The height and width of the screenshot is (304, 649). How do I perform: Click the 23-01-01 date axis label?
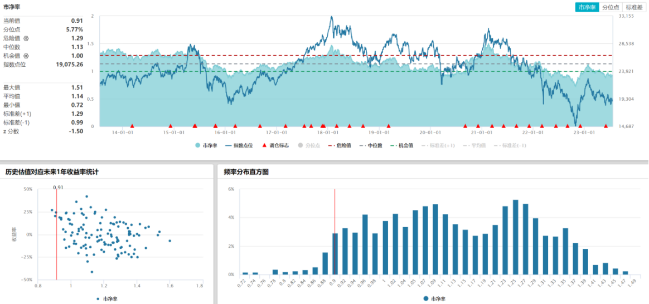click(584, 133)
